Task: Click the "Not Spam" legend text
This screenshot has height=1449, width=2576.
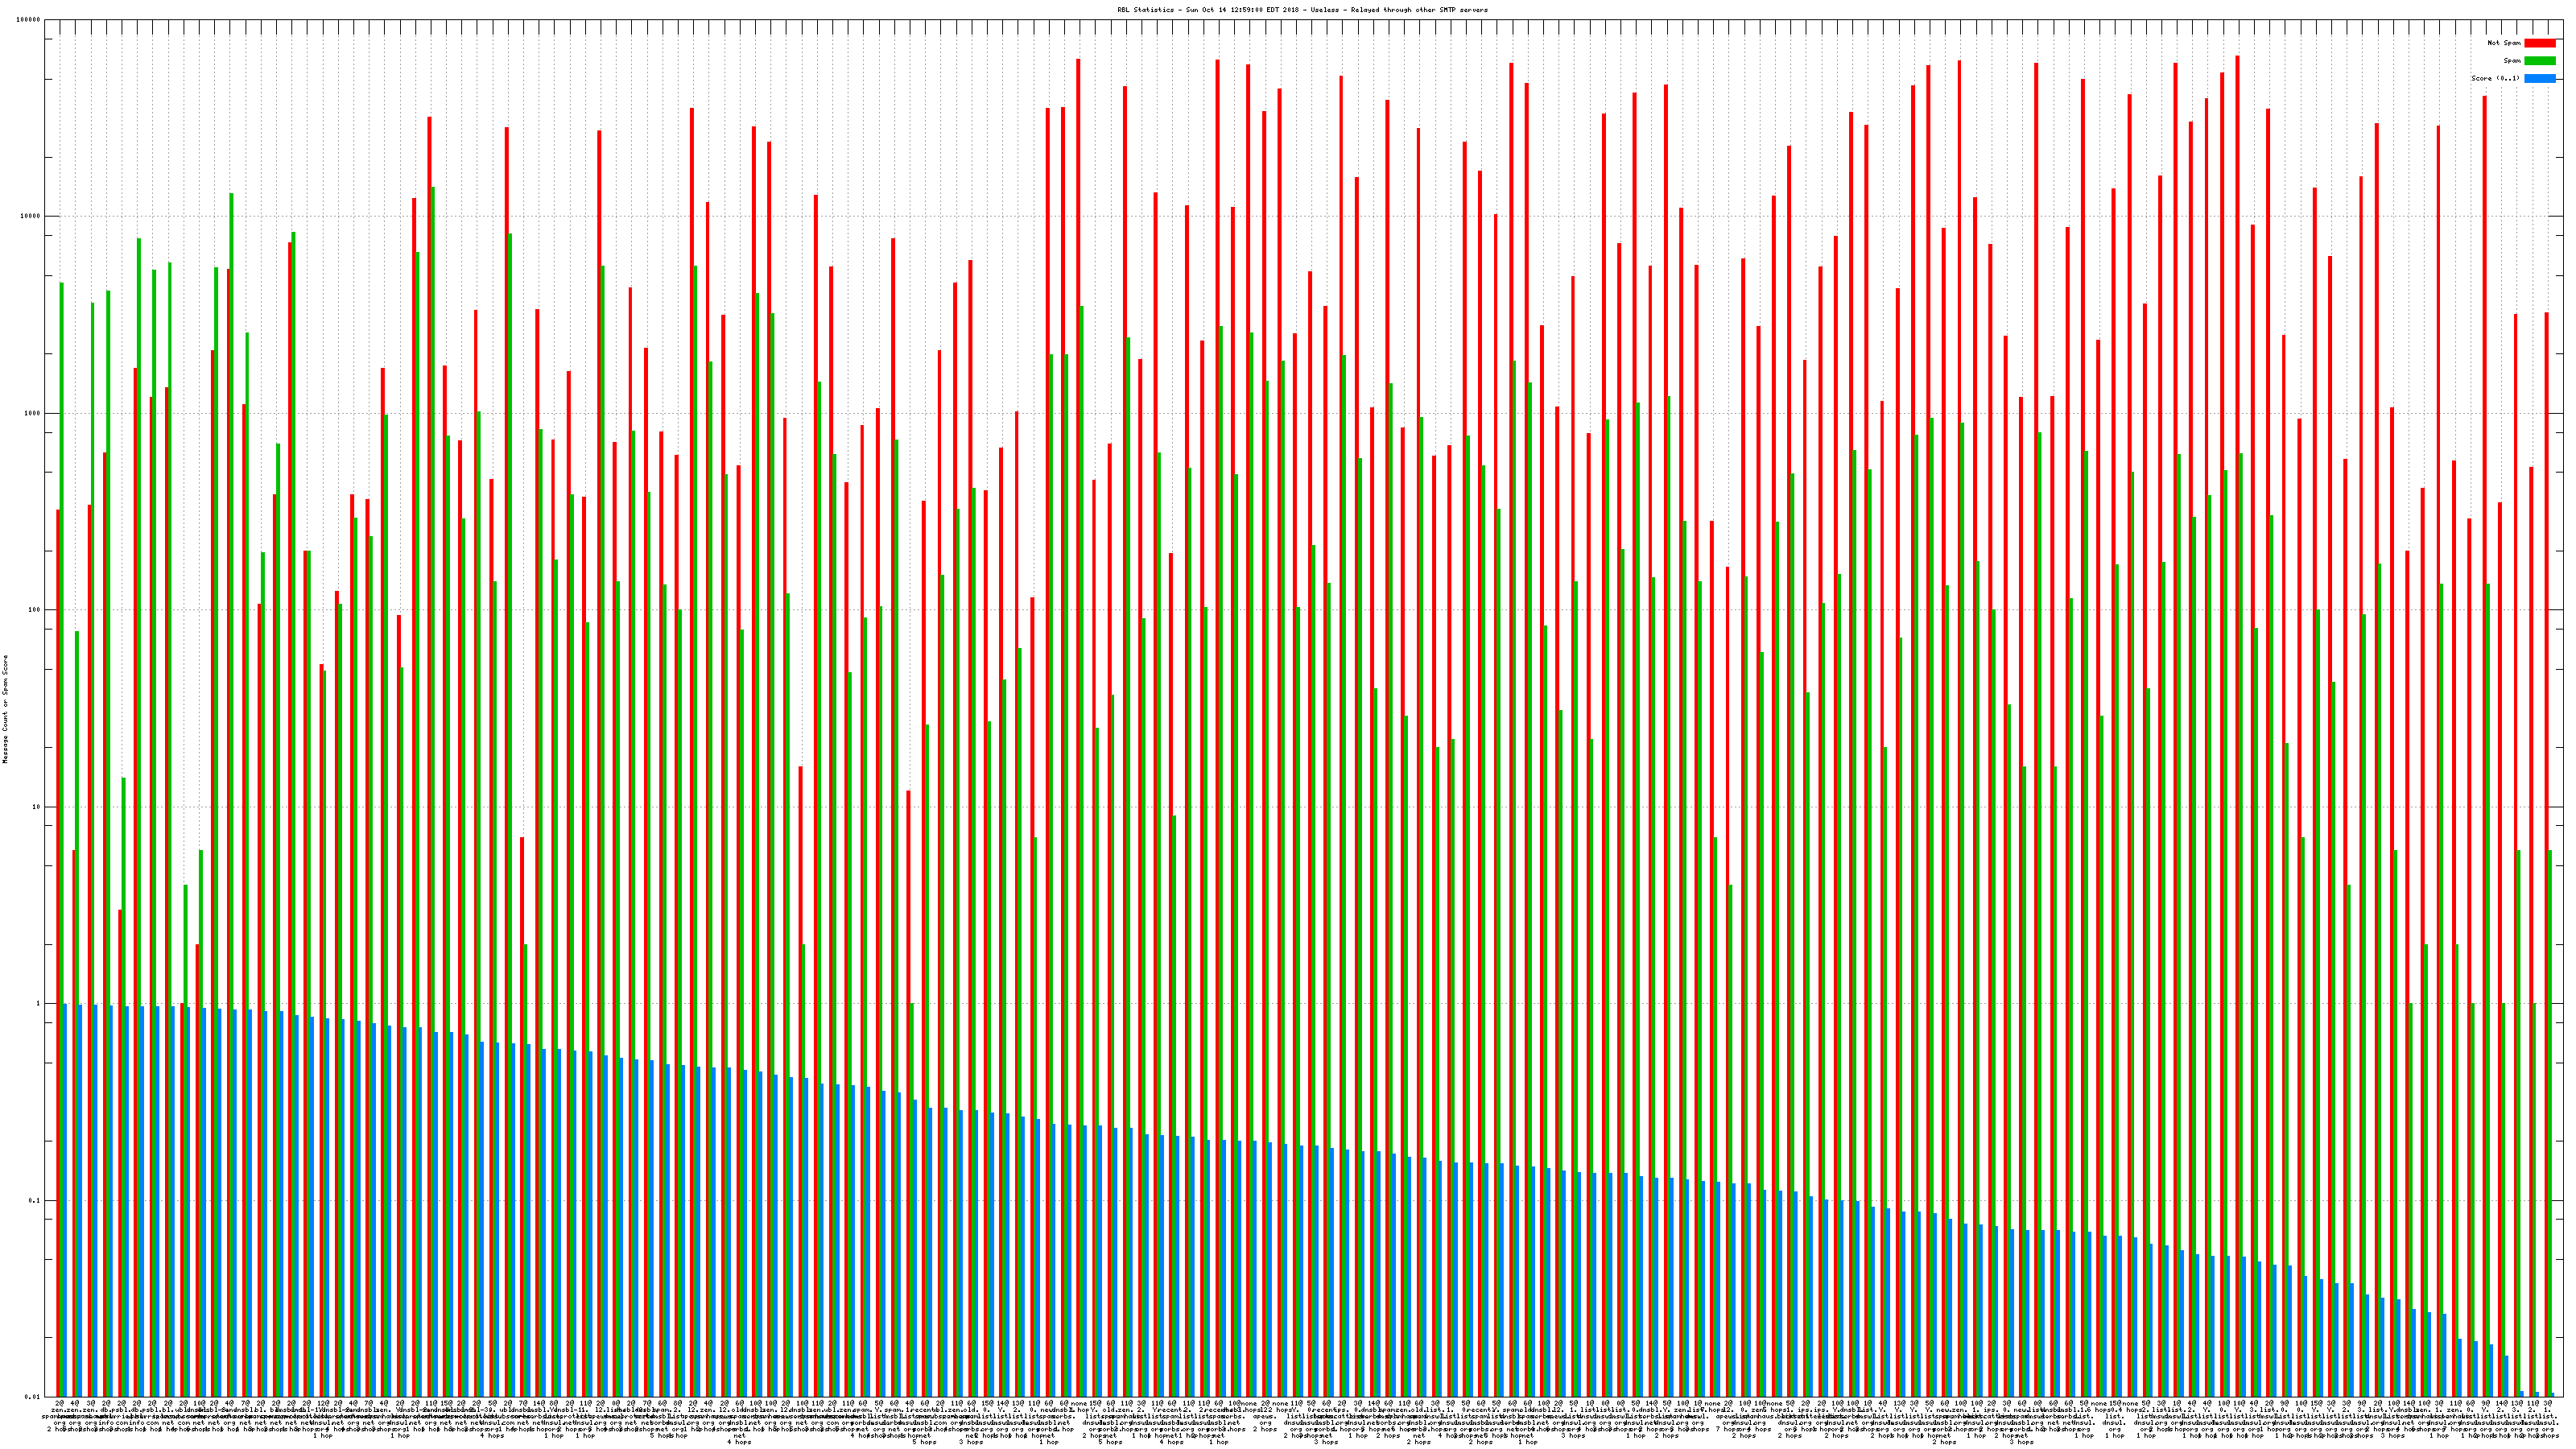Action: coord(2504,43)
